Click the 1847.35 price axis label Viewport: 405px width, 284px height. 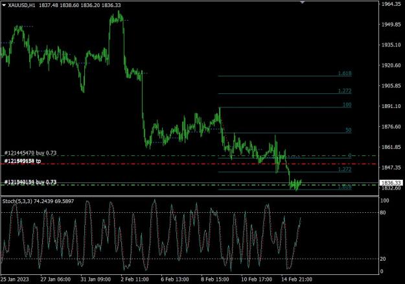point(391,168)
